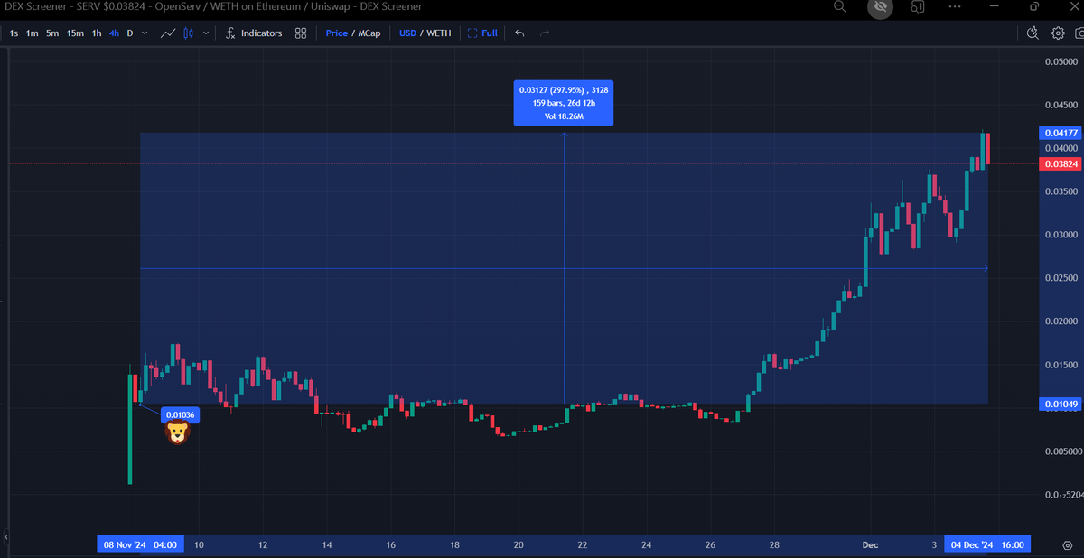Click the 0.03000 price scale value
The width and height of the screenshot is (1084, 558).
coord(1061,235)
